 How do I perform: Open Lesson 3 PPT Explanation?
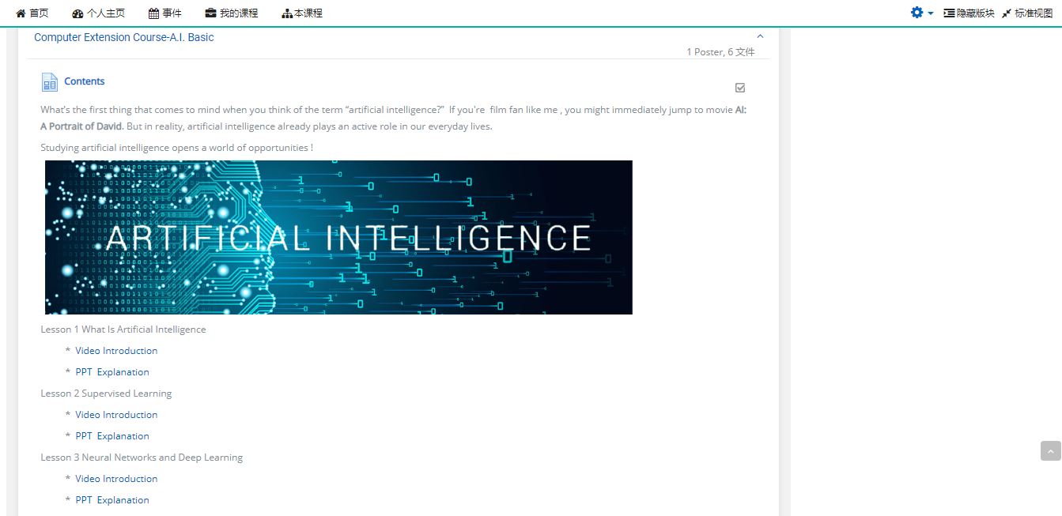coord(112,500)
